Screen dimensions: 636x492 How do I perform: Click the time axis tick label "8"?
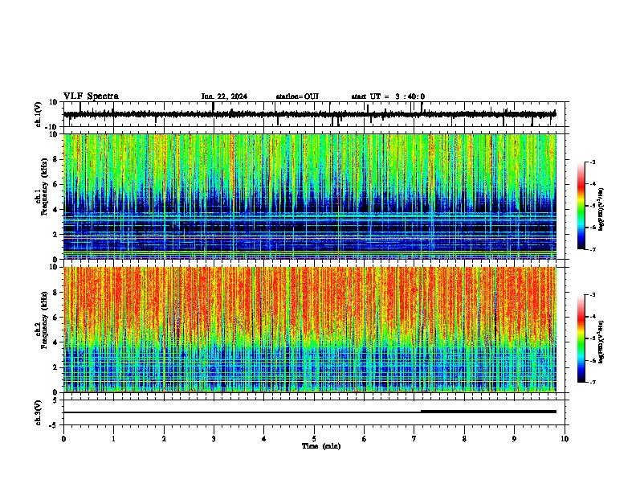[464, 439]
